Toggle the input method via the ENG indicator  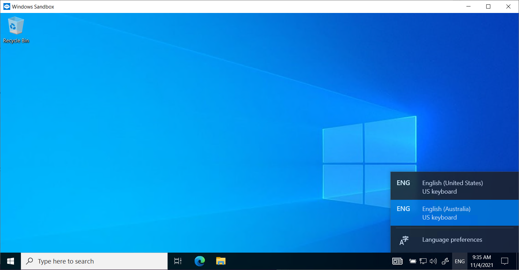click(460, 261)
